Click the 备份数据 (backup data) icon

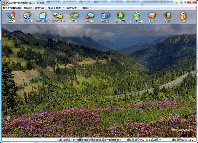121,17
